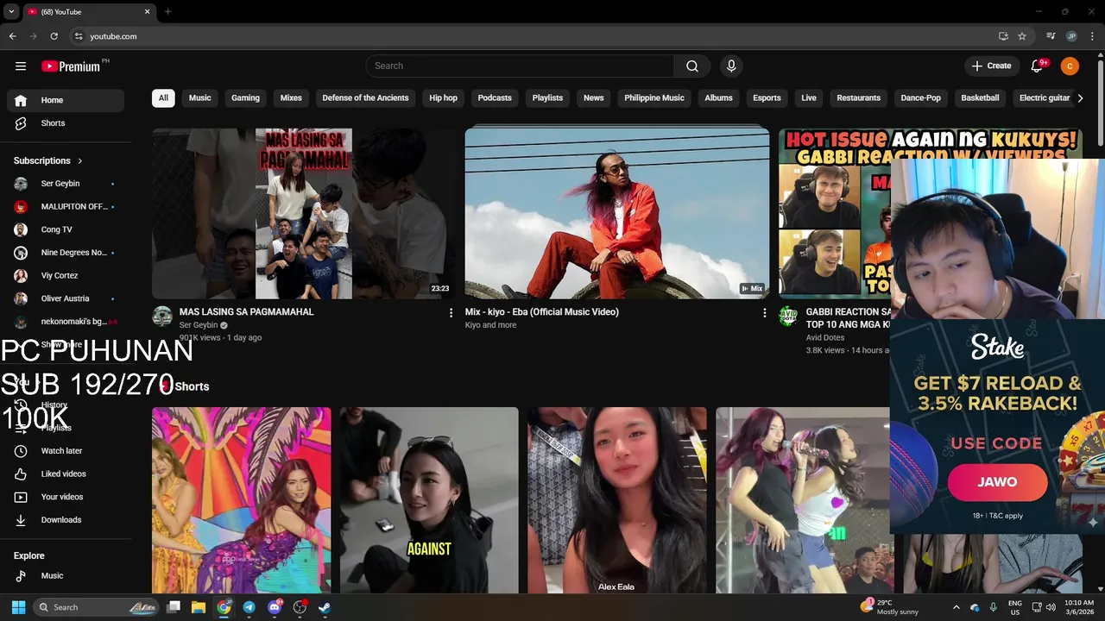This screenshot has width=1105, height=621.
Task: Open options for Mix - kiyo - Eba
Action: click(764, 313)
